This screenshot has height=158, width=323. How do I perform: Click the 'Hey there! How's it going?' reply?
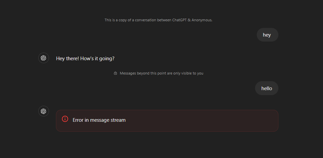85,59
